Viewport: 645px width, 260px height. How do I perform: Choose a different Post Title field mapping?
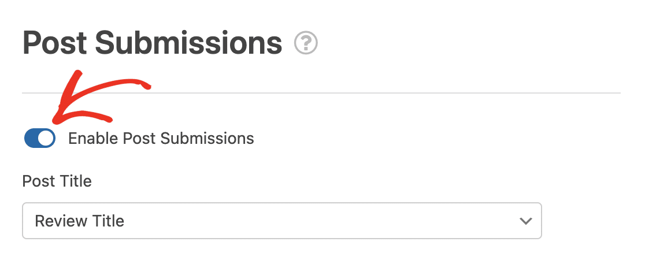pos(282,221)
